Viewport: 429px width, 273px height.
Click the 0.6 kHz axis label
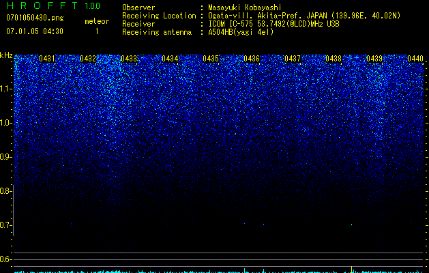5,259
